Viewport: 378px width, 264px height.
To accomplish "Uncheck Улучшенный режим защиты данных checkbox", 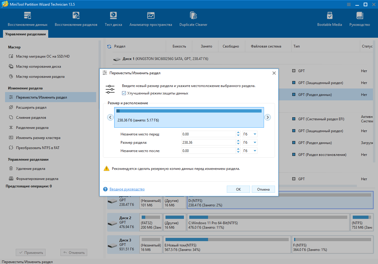I will tap(124, 93).
